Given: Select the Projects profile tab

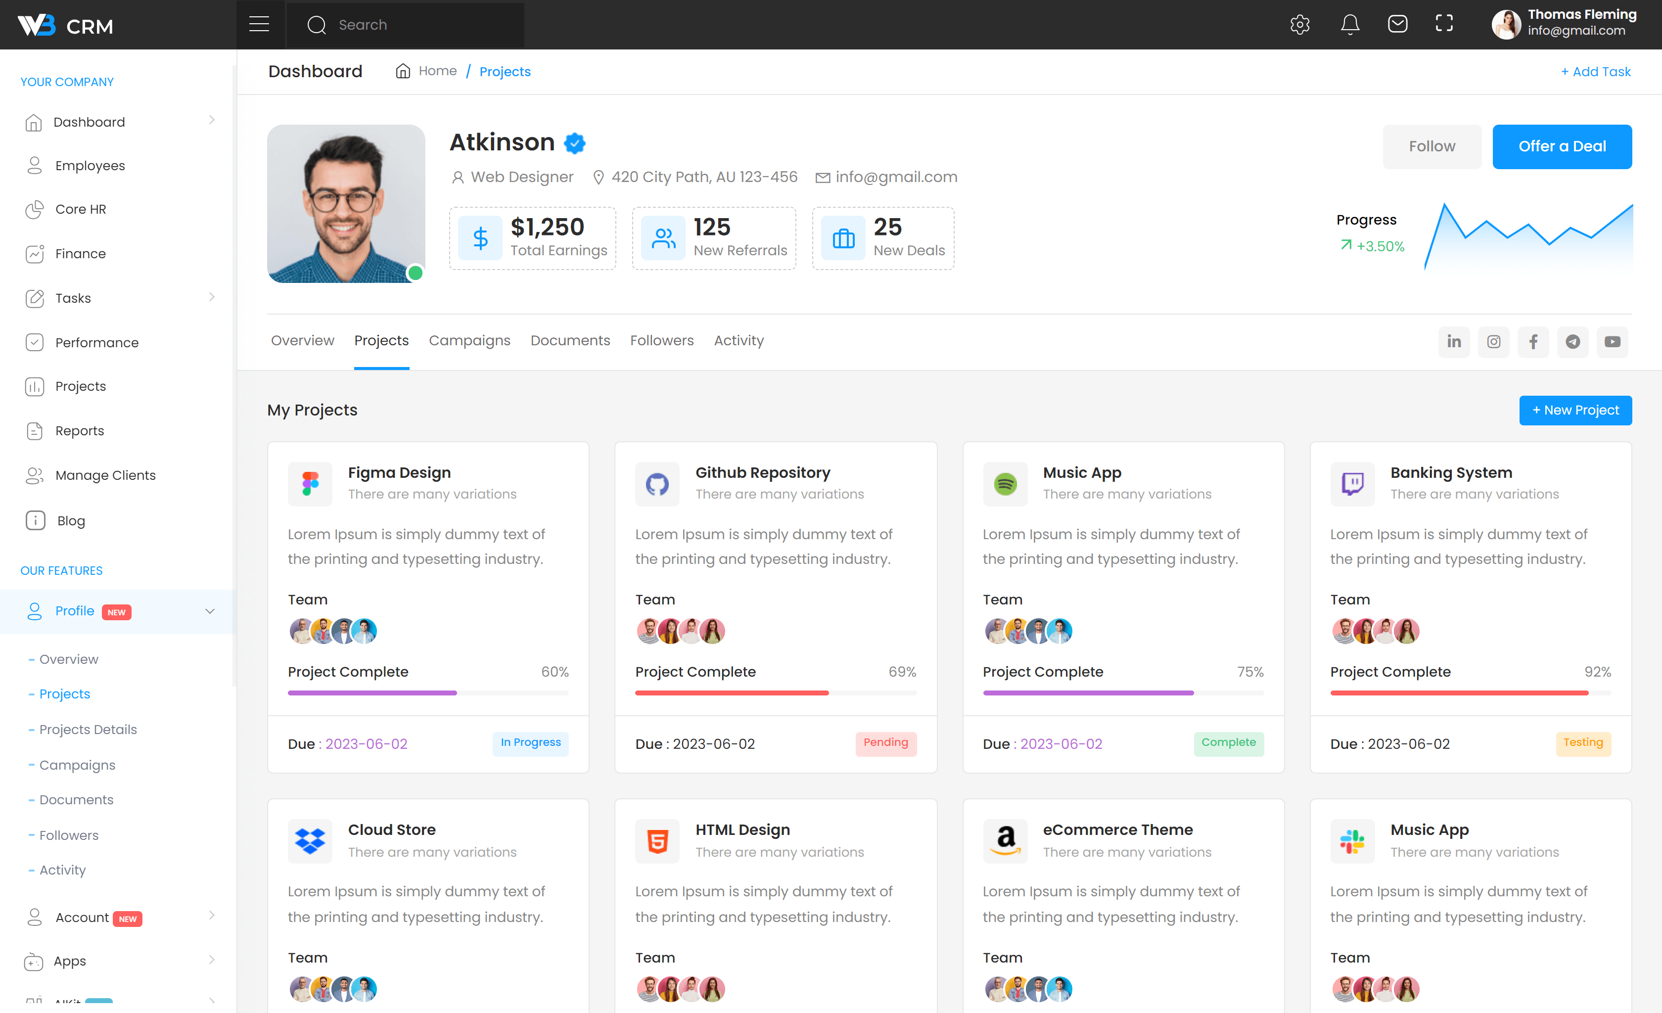Looking at the screenshot, I should (382, 341).
